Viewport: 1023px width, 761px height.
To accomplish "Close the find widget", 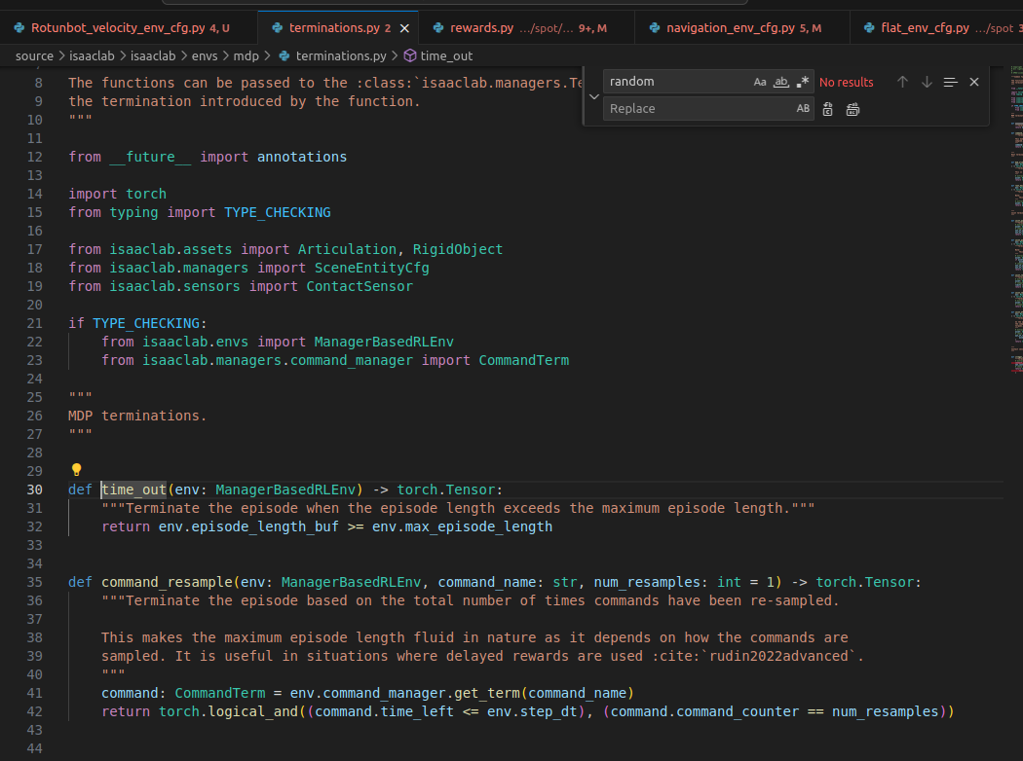I will click(974, 82).
